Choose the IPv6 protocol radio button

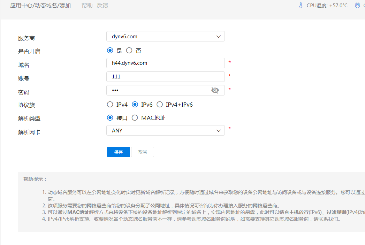point(135,105)
